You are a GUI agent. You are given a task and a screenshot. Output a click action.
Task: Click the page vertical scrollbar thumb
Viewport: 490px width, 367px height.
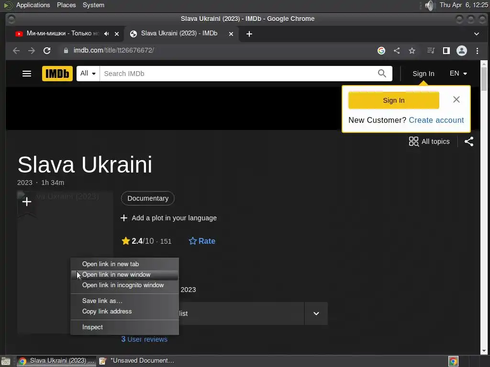tap(484, 79)
